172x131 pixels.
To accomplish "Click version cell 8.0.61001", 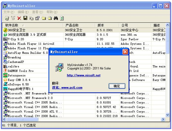I will click(x=104, y=102).
